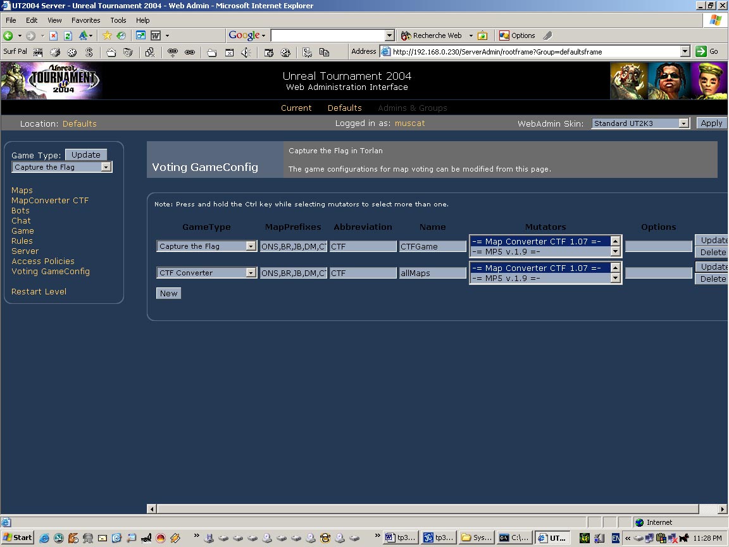Click Recherche Web search button
This screenshot has height=547, width=729.
coord(432,35)
